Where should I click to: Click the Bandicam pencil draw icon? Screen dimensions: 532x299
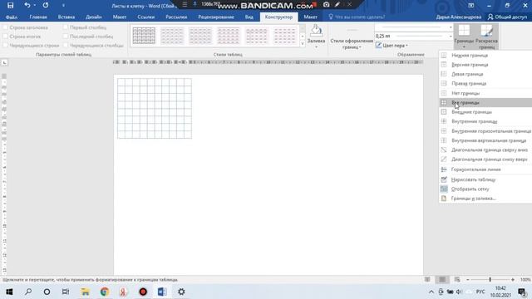point(337,5)
